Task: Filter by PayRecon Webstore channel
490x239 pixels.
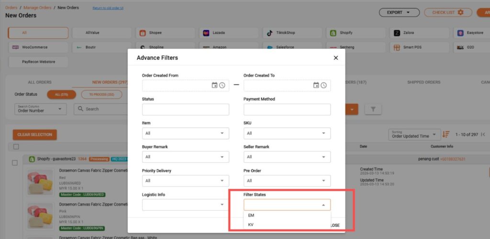Action: point(38,62)
